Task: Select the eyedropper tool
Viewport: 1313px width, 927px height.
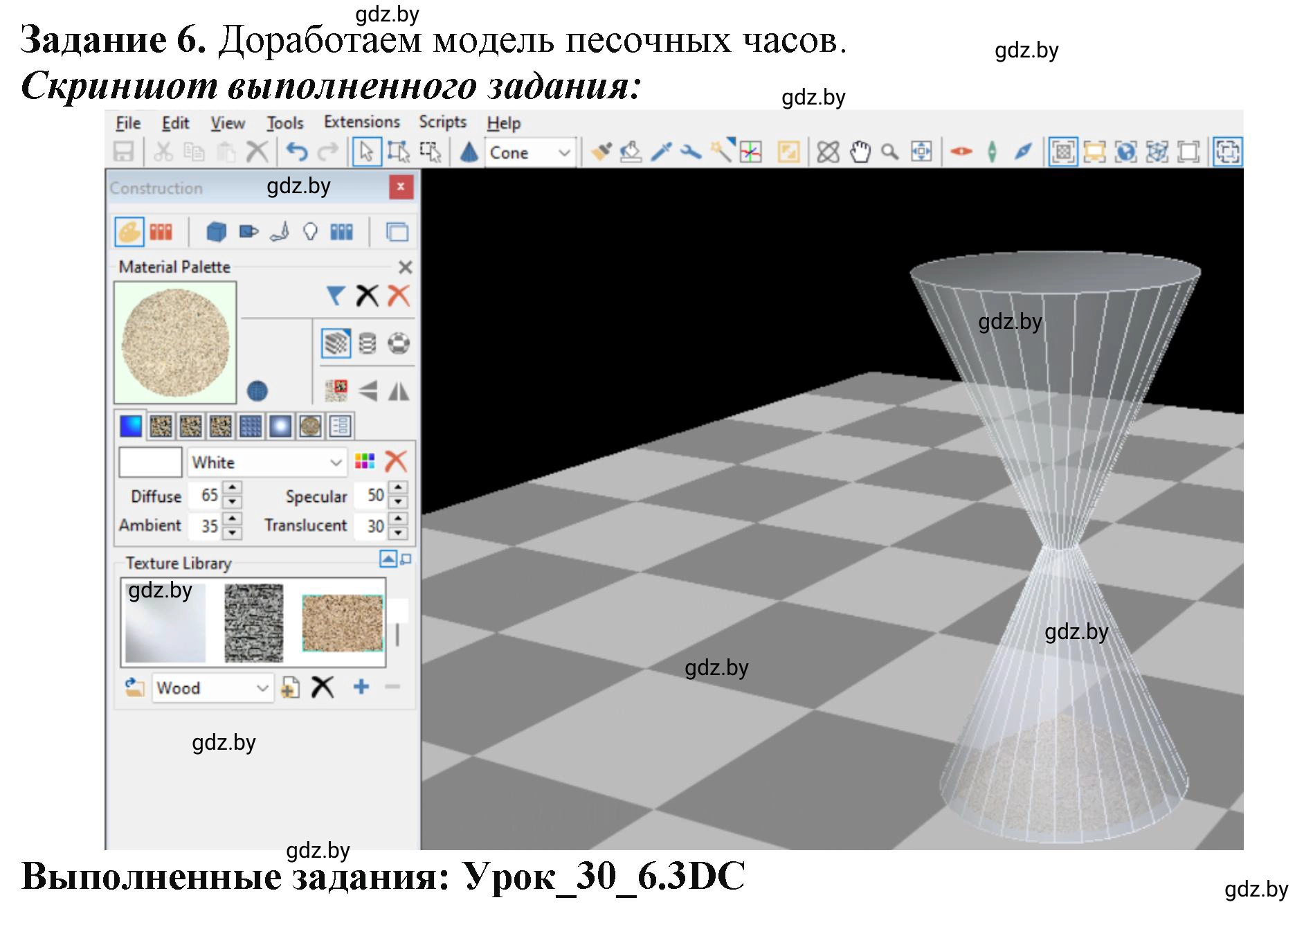Action: point(661,152)
